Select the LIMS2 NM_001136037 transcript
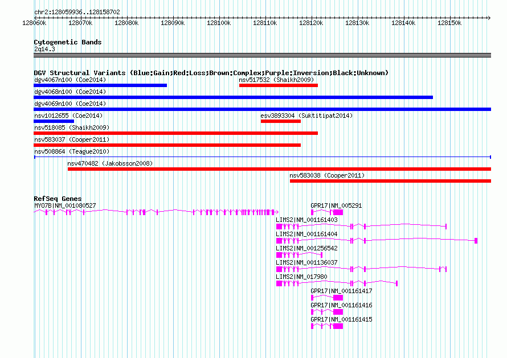This screenshot has width=507, height=358. tap(362, 269)
